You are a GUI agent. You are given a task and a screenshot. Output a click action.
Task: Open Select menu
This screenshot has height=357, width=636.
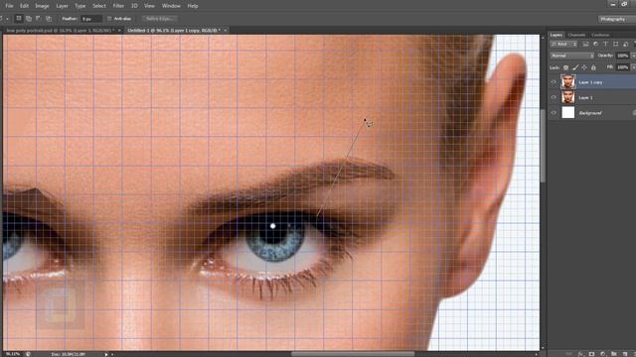tap(99, 6)
